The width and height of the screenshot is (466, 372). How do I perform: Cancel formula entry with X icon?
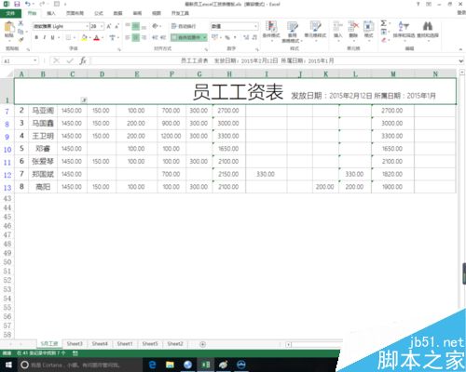[57, 60]
